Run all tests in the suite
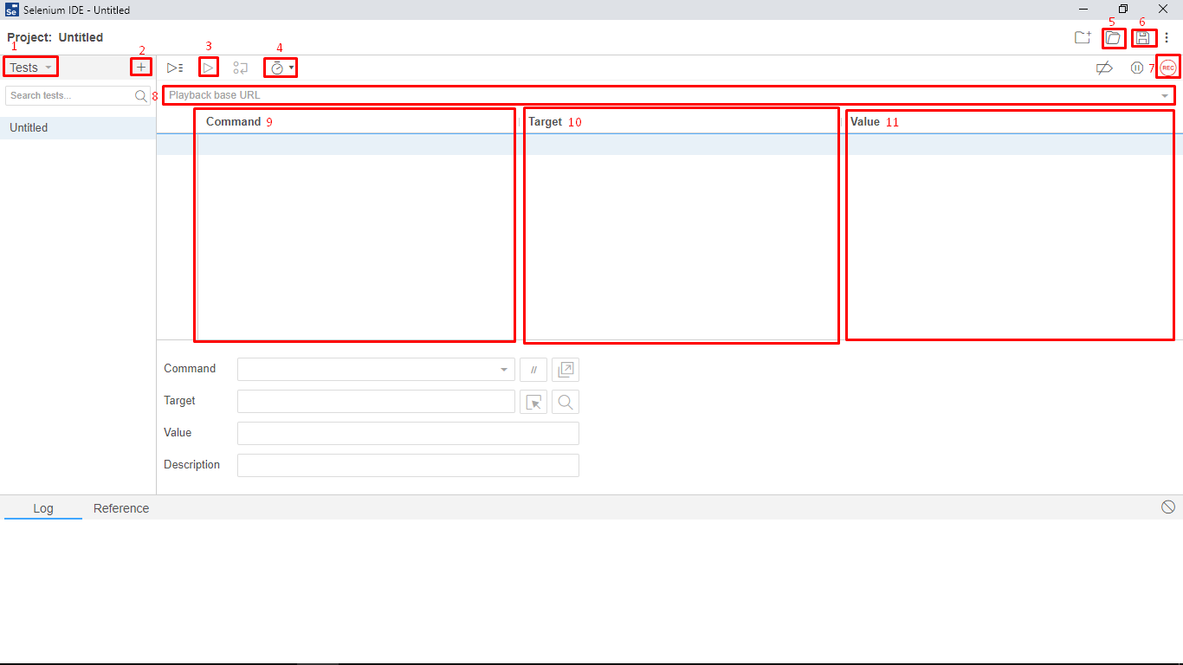Image resolution: width=1183 pixels, height=665 pixels. 174,67
